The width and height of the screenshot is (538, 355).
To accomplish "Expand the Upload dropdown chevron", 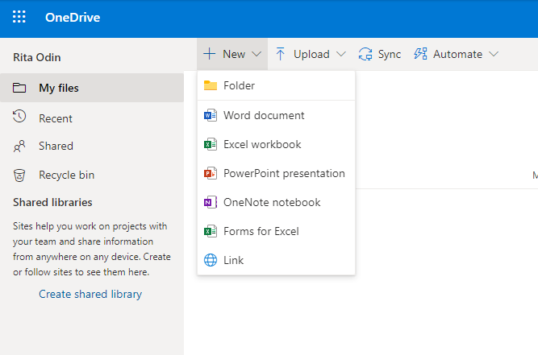I will 341,54.
